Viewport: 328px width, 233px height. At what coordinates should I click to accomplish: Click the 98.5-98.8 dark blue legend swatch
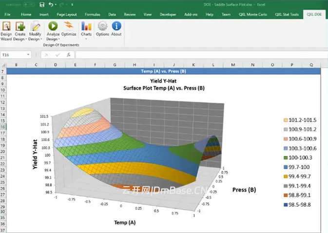tap(286, 205)
